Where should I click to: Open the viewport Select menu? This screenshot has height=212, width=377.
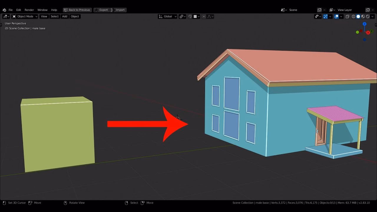[55, 16]
